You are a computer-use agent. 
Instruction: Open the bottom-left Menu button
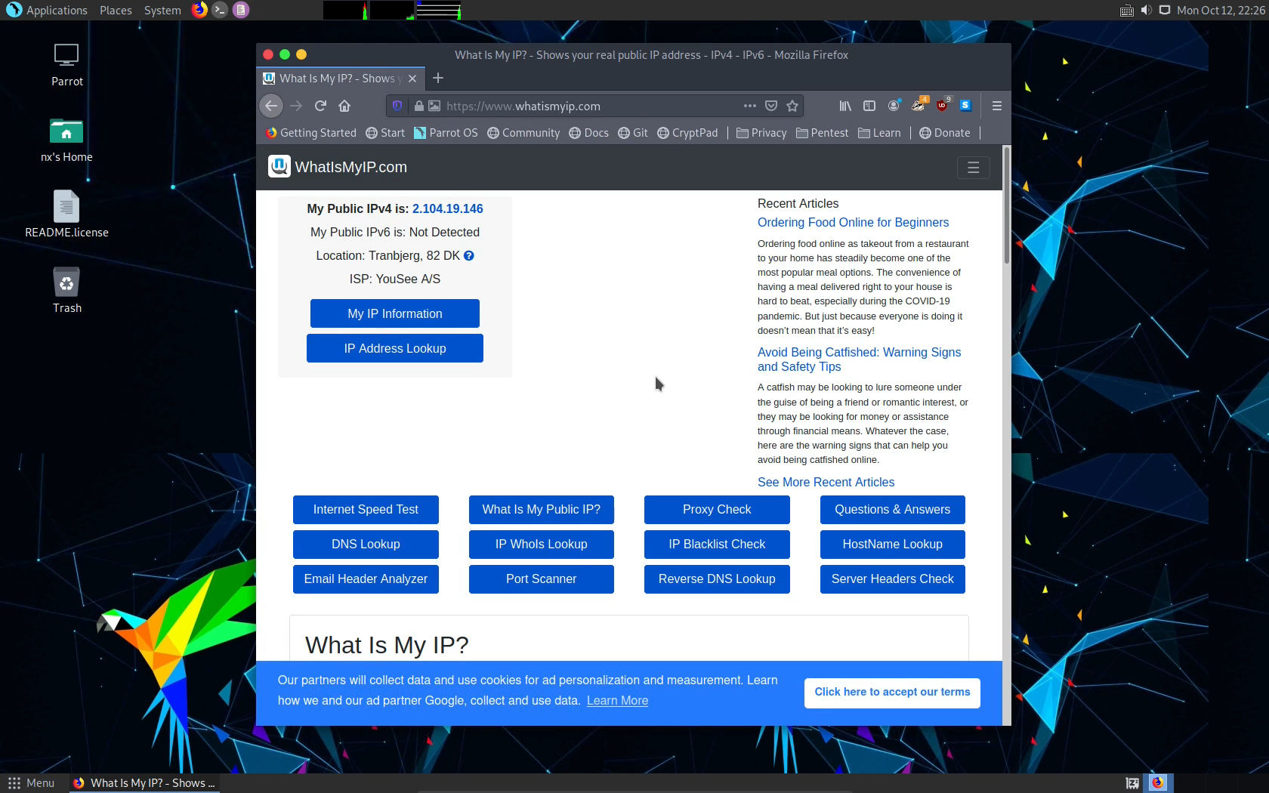[x=31, y=783]
